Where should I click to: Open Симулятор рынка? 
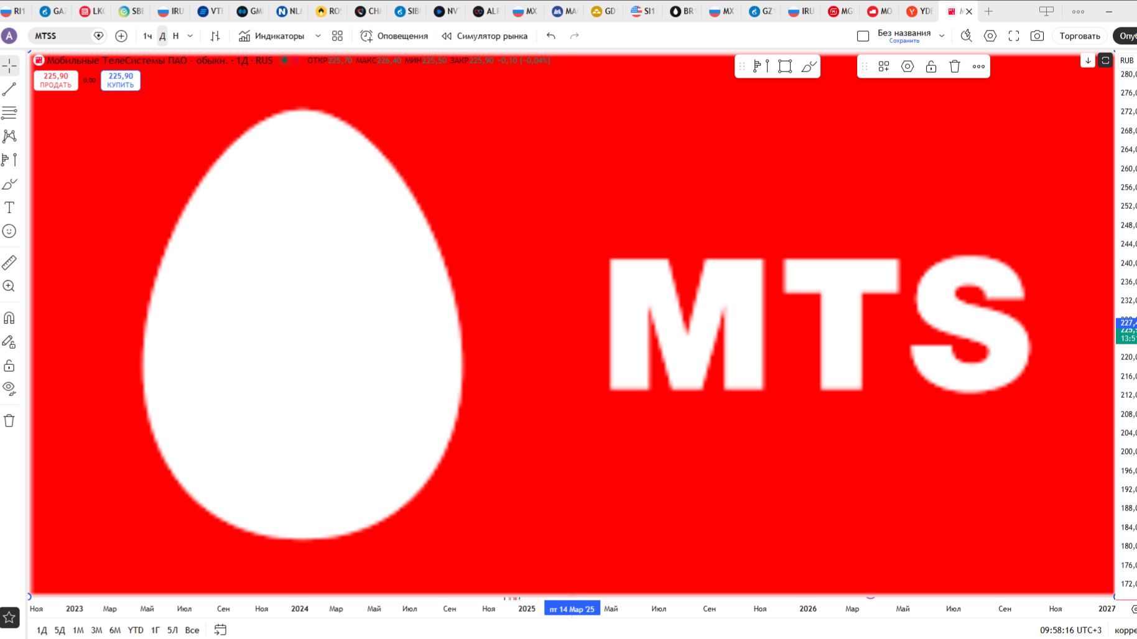(485, 35)
